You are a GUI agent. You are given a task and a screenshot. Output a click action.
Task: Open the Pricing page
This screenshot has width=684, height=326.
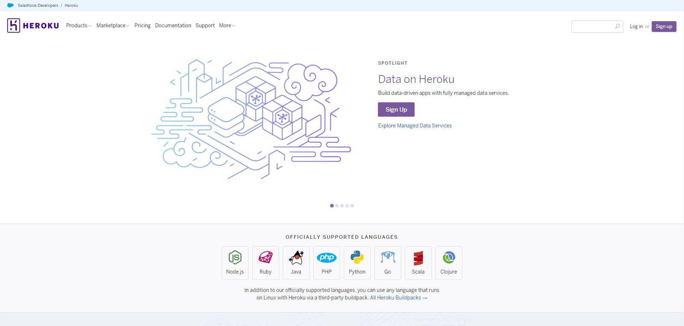pos(142,26)
